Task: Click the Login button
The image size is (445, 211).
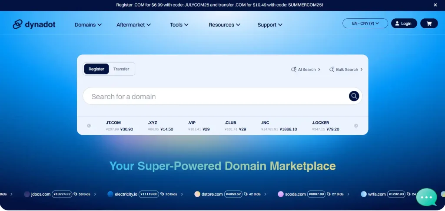Action: tap(404, 23)
